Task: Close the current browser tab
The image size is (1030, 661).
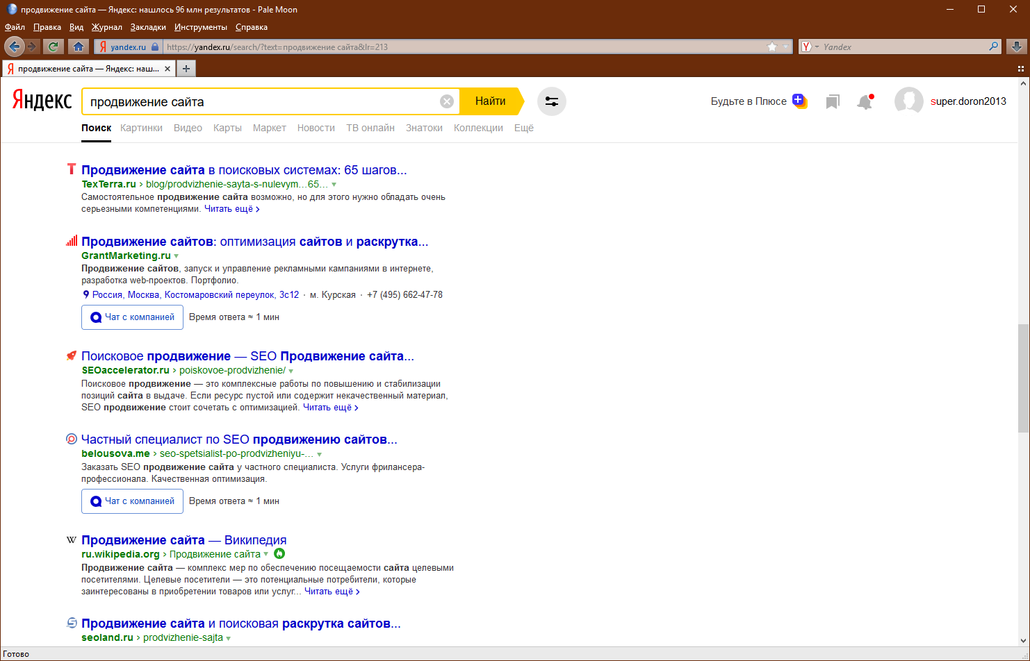Action: (x=167, y=69)
